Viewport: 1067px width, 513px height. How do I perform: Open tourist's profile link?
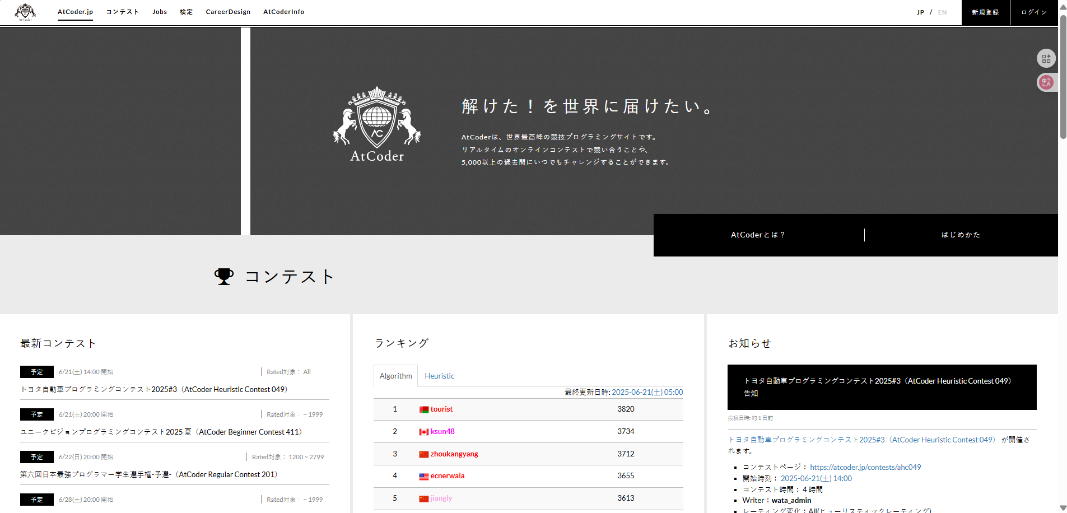[x=441, y=409]
